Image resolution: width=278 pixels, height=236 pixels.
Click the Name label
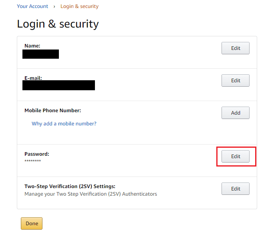[32, 46]
